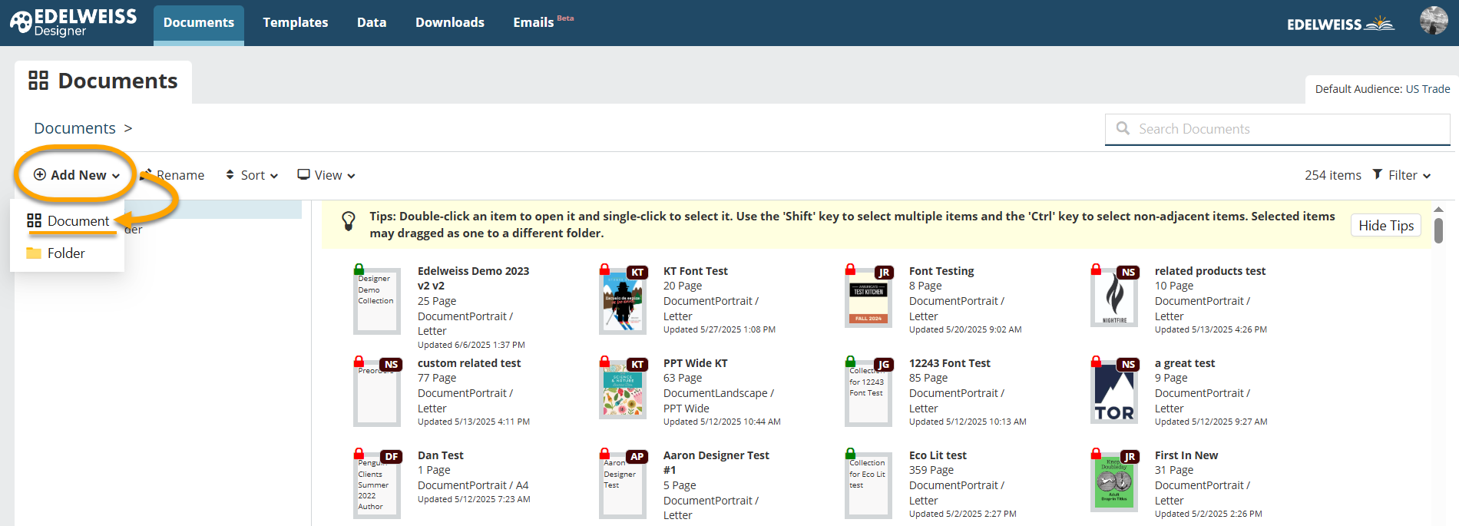Click the DF badge on Dan Test
1459x526 pixels.
pyautogui.click(x=392, y=457)
